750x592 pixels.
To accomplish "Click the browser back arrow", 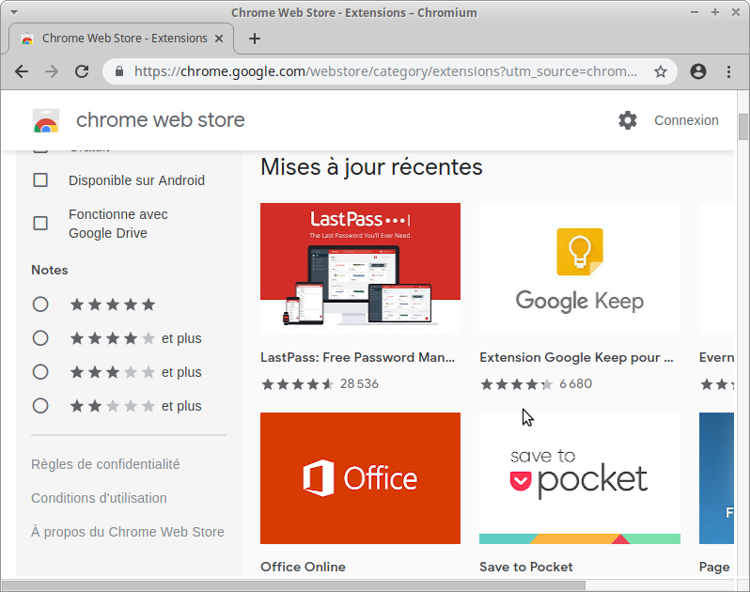I will tap(22, 71).
